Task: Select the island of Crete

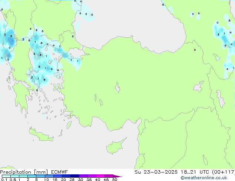Action: 45,138
